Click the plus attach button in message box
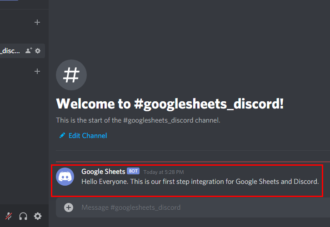 point(69,207)
